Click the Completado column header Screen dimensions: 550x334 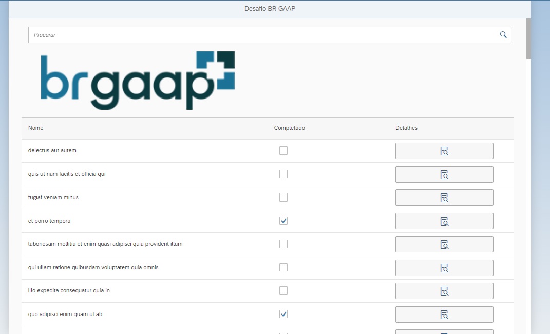290,128
